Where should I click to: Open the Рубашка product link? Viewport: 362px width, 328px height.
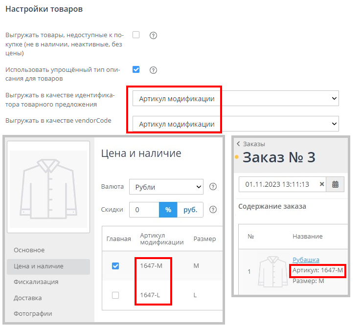306,260
